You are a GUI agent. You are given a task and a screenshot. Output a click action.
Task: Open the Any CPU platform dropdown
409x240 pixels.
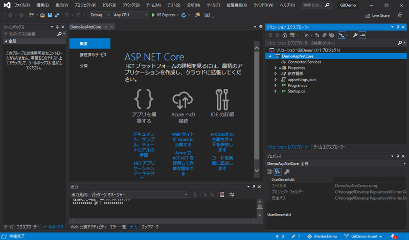130,15
